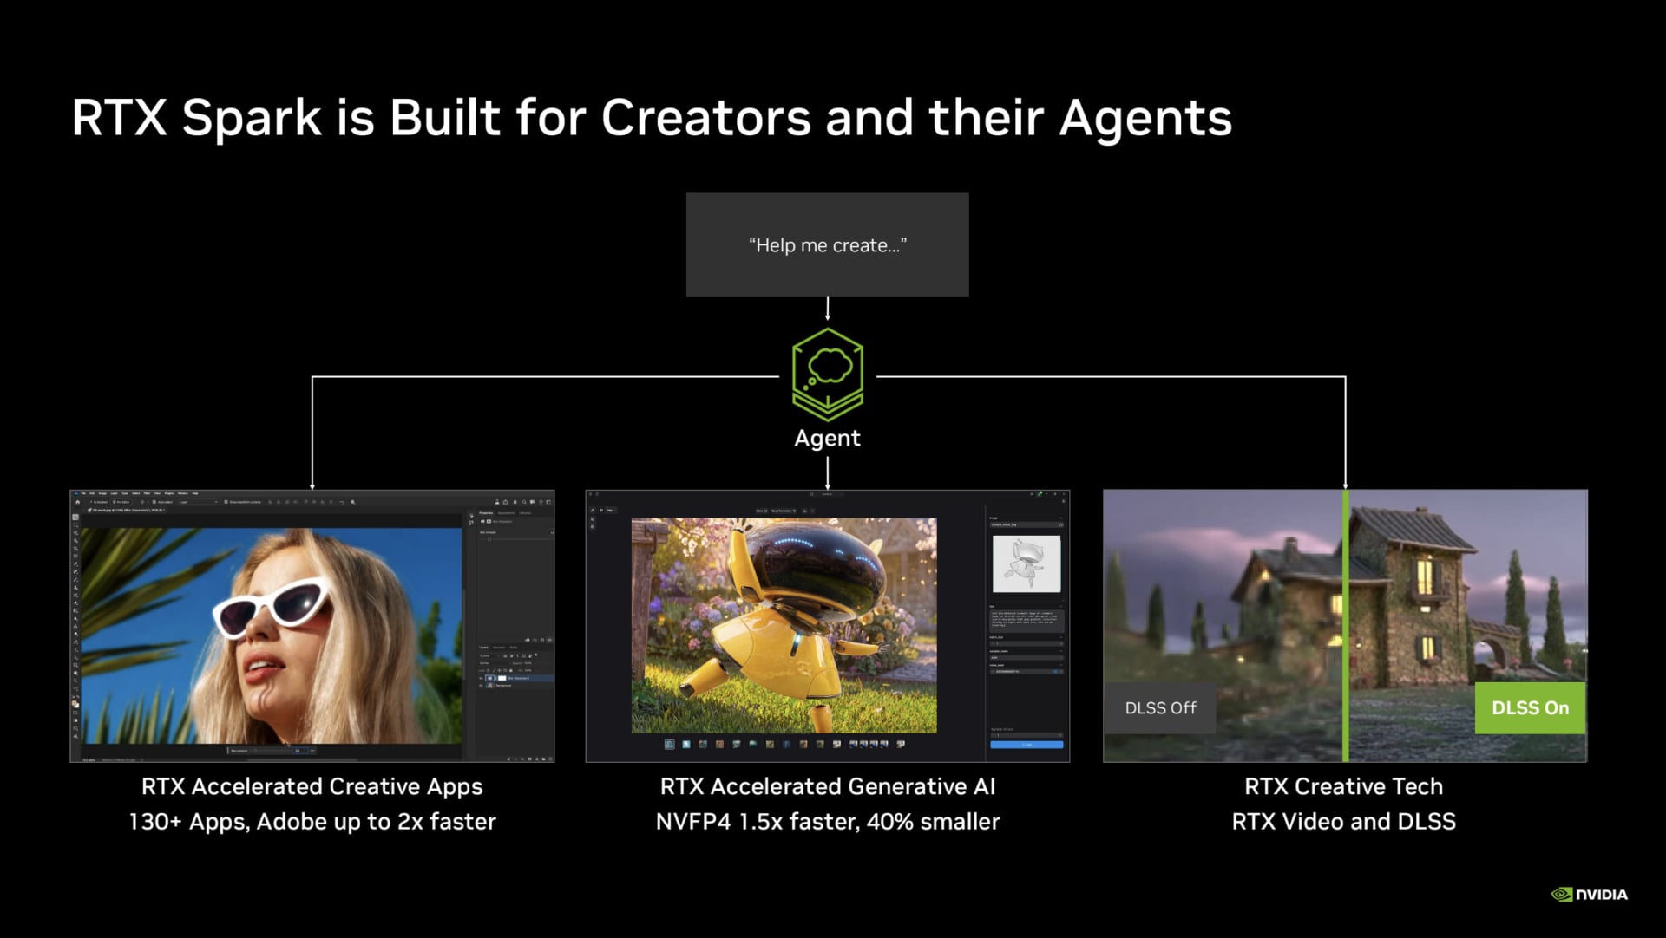The width and height of the screenshot is (1666, 938).
Task: Click the "RTX Video and DLSS" text
Action: point(1343,821)
